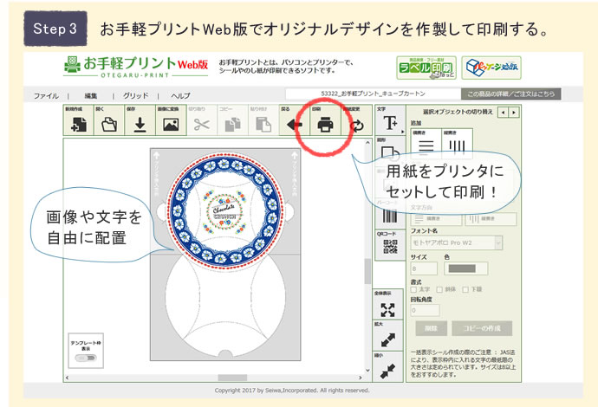Screen dimensions: 598x407
Task: Set text direction to 横書き under 文字方向
Action: coord(436,219)
